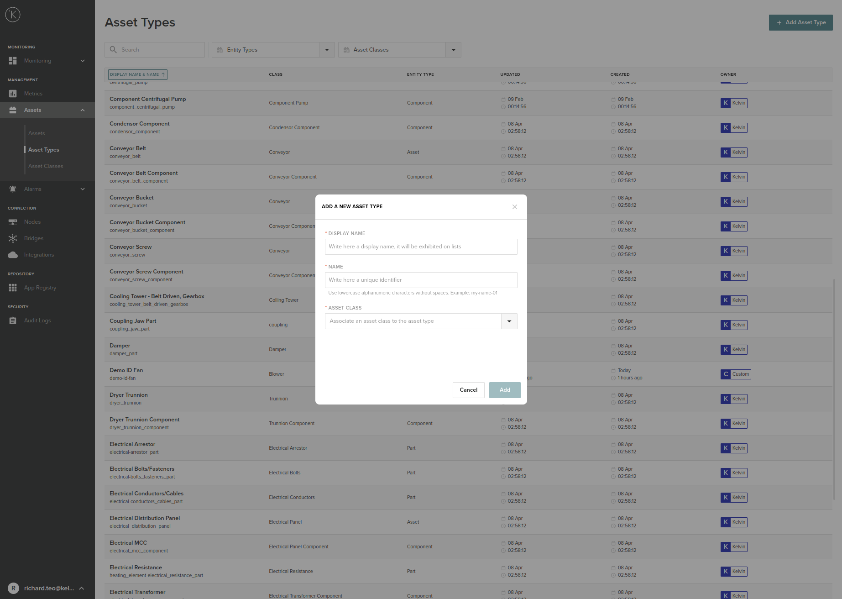Expand the Asset Class selector in modal

509,321
